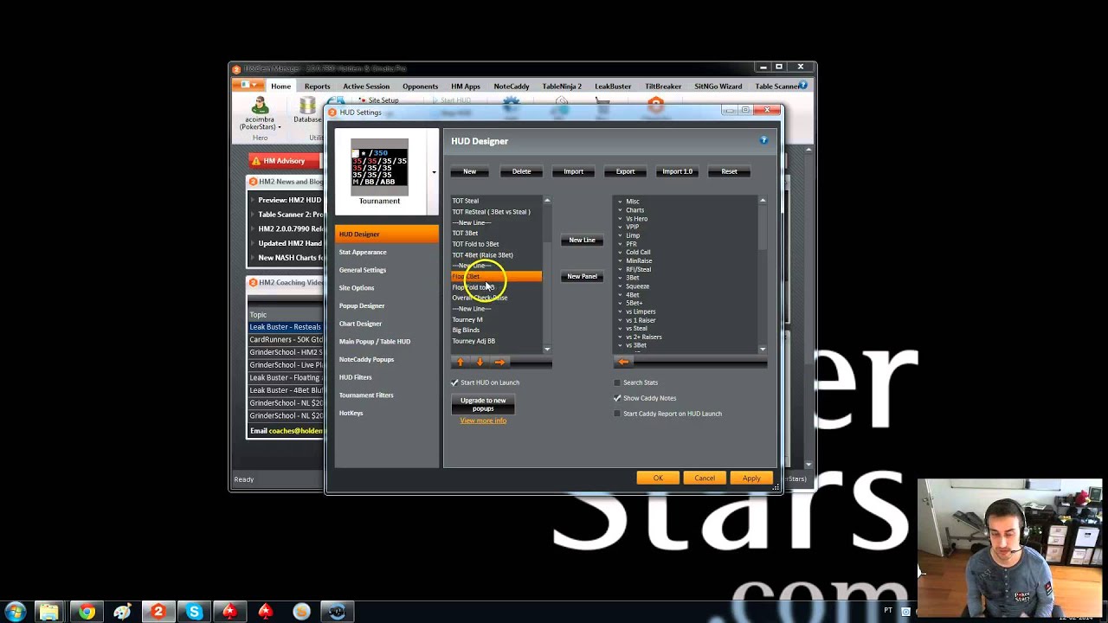Open the View more info link
The height and width of the screenshot is (623, 1108).
point(483,421)
